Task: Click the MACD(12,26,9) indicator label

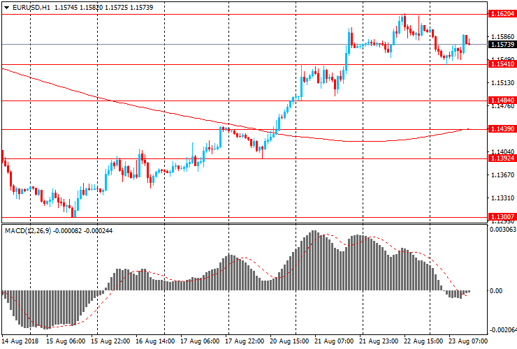Action: click(28, 231)
